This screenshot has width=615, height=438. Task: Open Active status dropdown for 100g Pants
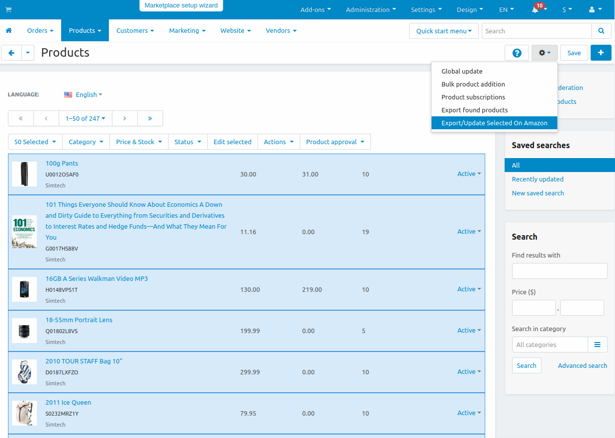pyautogui.click(x=469, y=174)
